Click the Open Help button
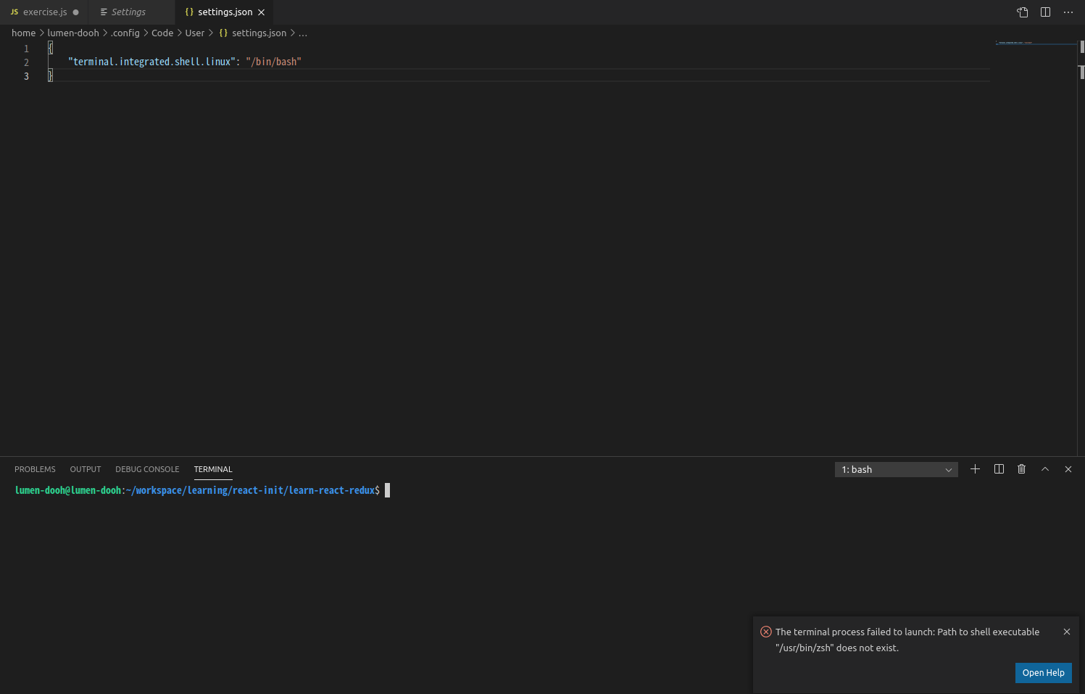 coord(1043,672)
